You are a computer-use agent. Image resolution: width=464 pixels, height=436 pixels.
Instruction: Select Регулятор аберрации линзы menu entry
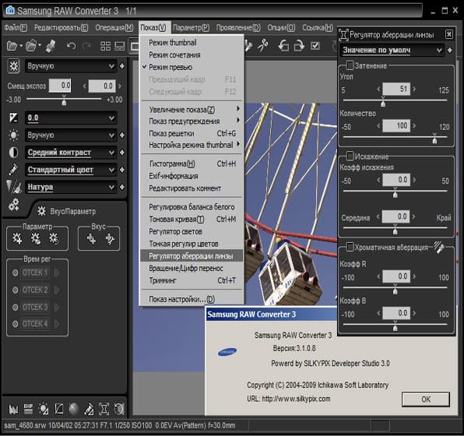[192, 256]
